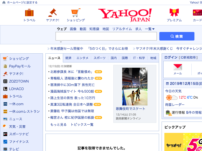Click the ニュース icon in the sidebar

point(5,119)
